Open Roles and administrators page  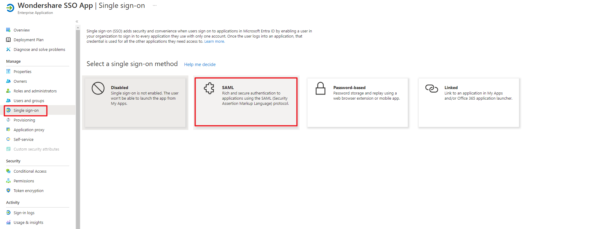click(x=35, y=91)
